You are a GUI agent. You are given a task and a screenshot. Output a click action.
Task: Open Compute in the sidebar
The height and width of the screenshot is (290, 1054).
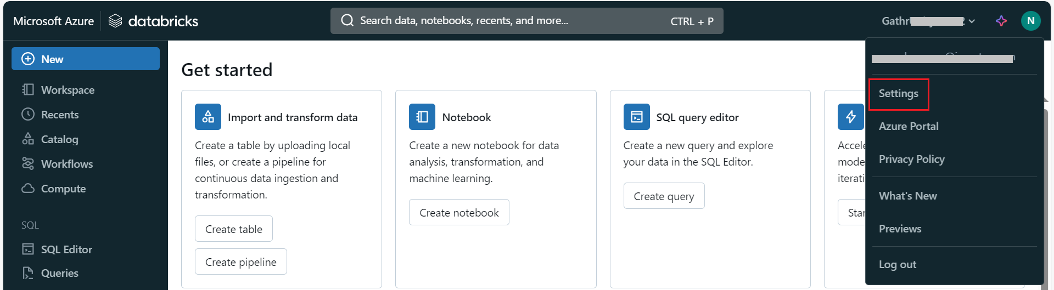(63, 189)
